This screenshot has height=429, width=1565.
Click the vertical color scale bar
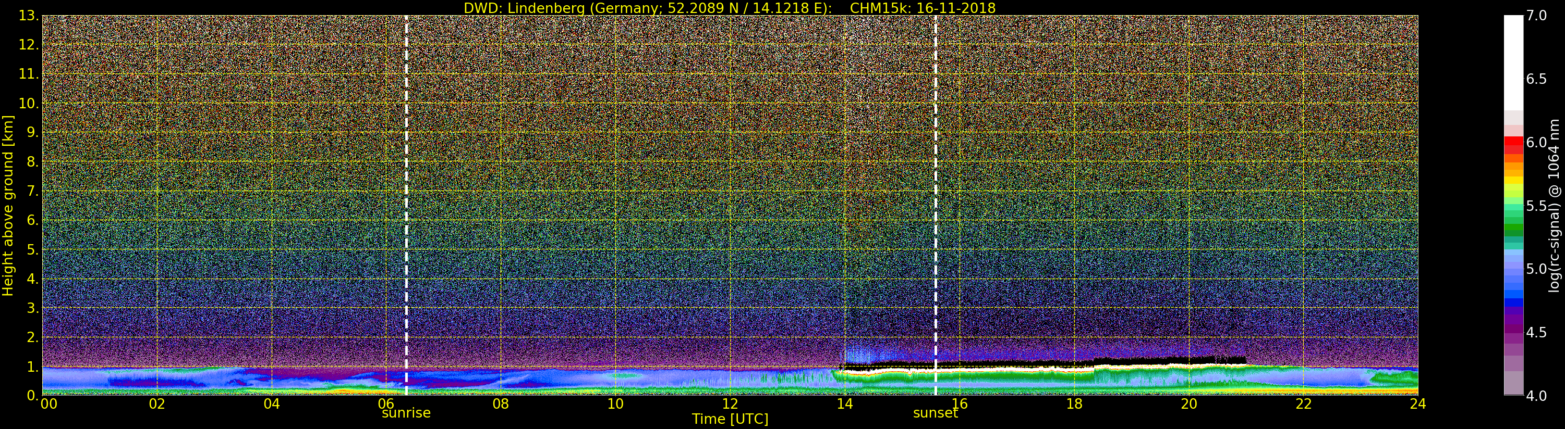pyautogui.click(x=1513, y=205)
